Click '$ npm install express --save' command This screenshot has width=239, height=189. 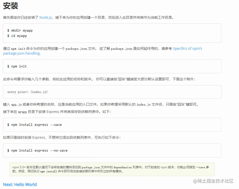pos(34,125)
